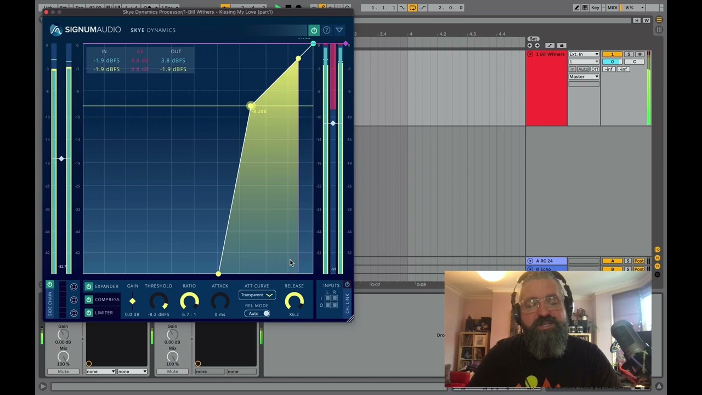Click the Ableton Play button
702x395 pixels.
278,8
